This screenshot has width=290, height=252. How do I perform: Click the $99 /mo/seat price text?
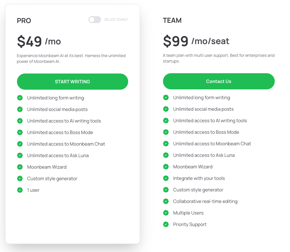click(196, 41)
